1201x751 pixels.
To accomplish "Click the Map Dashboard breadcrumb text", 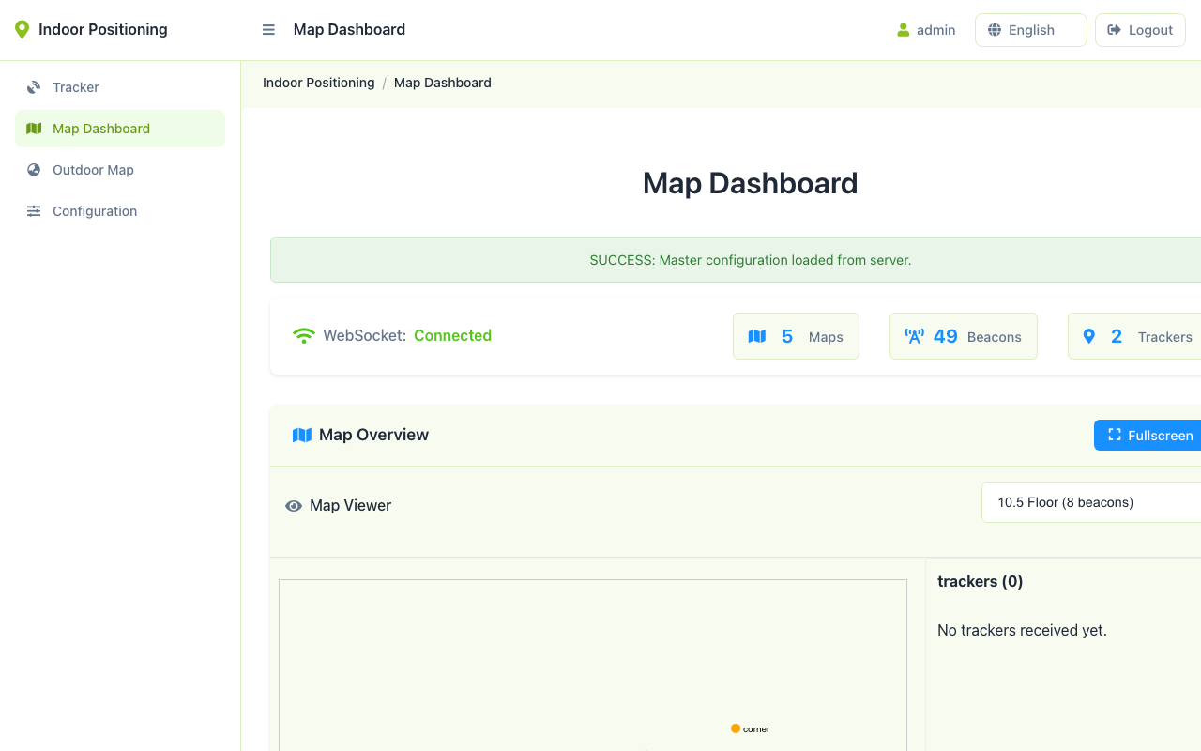I will tap(443, 83).
